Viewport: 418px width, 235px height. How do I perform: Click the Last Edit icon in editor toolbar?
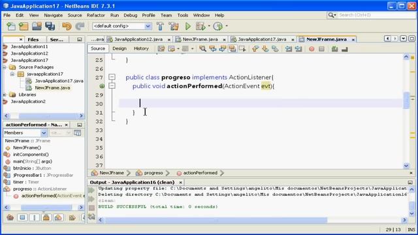pyautogui.click(x=161, y=49)
